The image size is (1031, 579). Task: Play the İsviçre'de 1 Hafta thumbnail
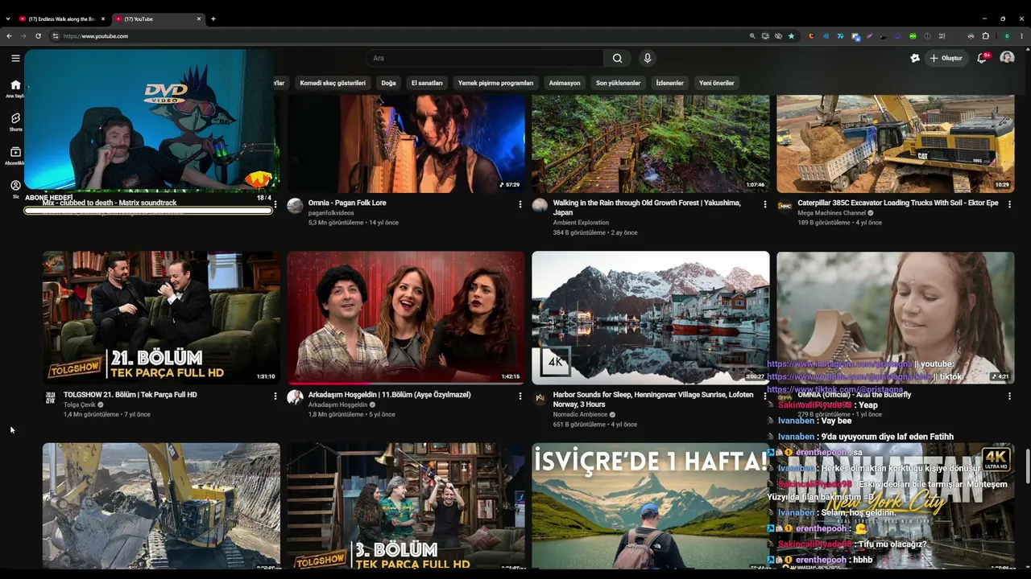651,506
